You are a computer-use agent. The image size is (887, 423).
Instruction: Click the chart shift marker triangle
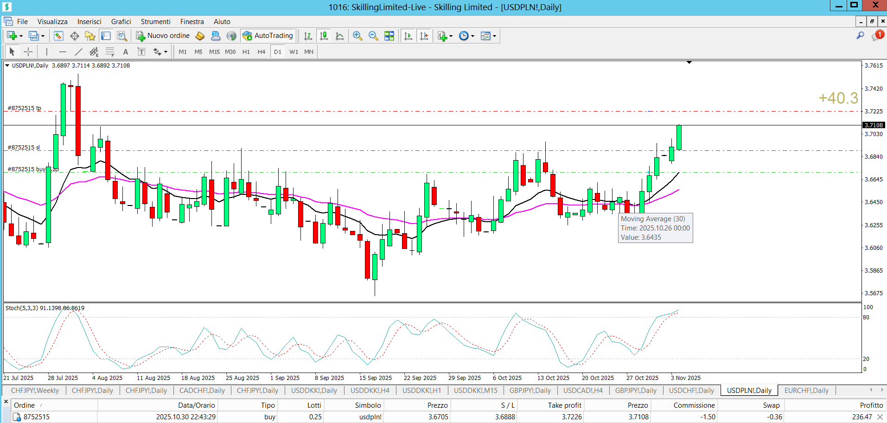pos(689,62)
